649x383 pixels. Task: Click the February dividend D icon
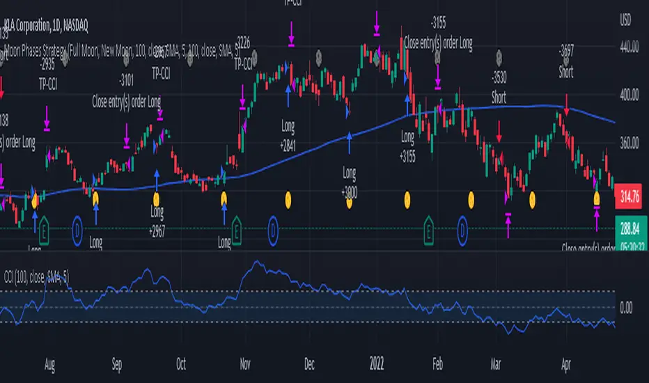click(462, 230)
